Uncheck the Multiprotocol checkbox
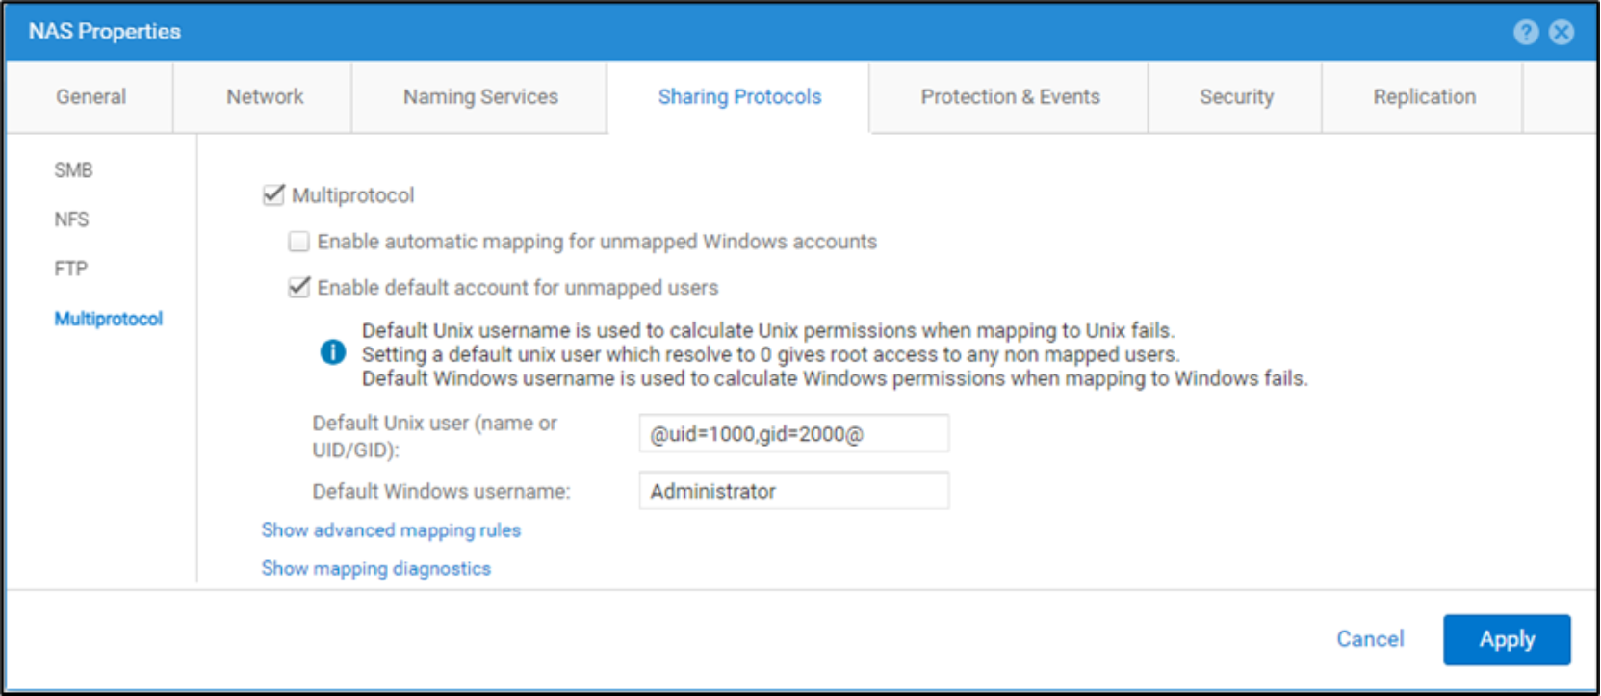The height and width of the screenshot is (696, 1601). pos(273,194)
